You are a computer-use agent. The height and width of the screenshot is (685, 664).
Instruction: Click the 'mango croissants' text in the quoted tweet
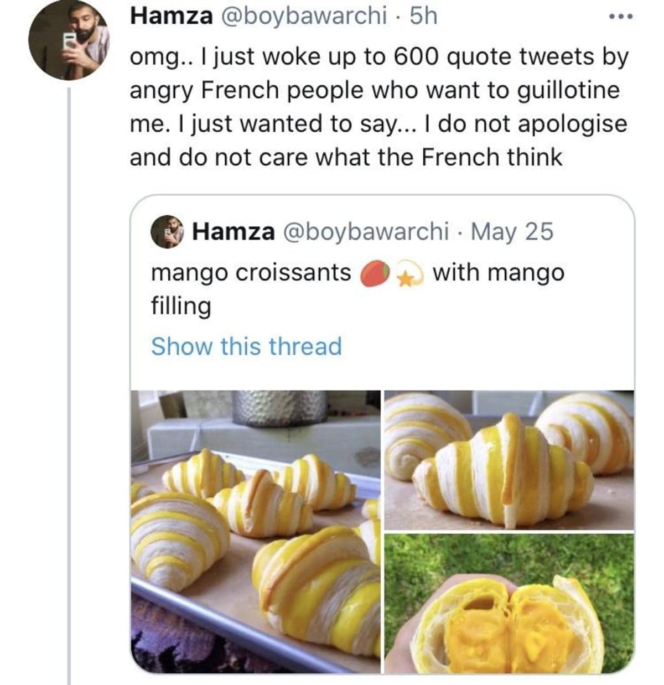(x=251, y=272)
